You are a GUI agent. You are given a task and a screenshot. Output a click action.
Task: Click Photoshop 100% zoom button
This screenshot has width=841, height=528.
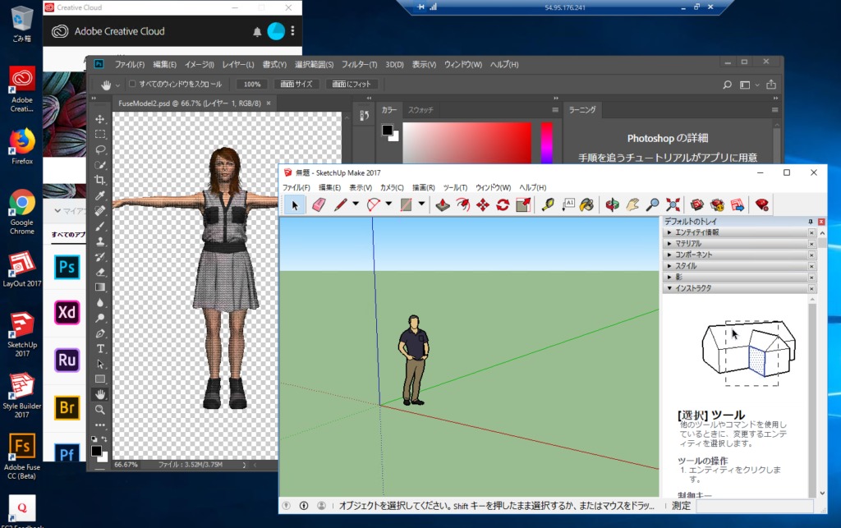252,84
